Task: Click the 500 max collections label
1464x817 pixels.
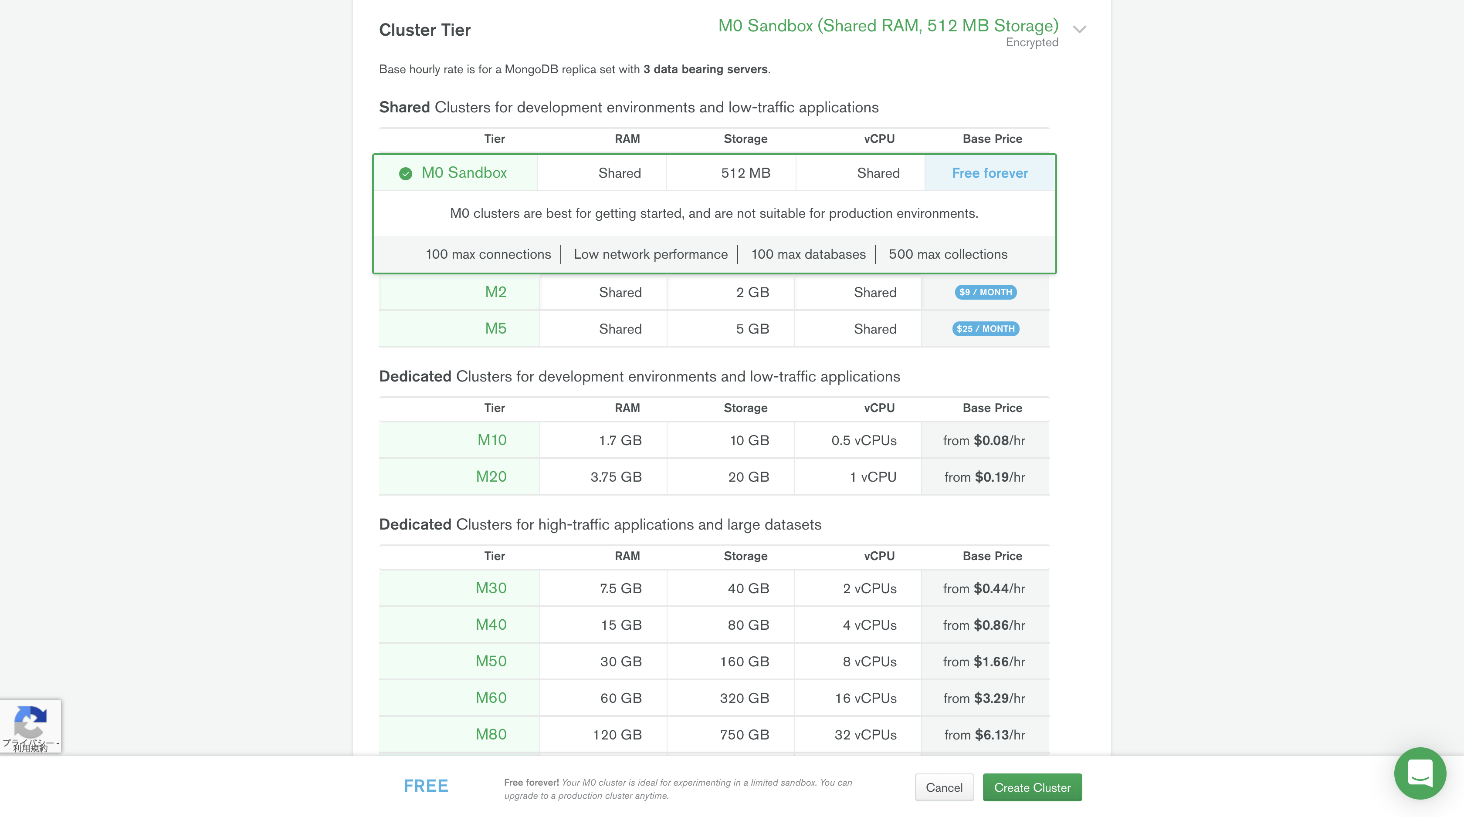Action: 947,254
